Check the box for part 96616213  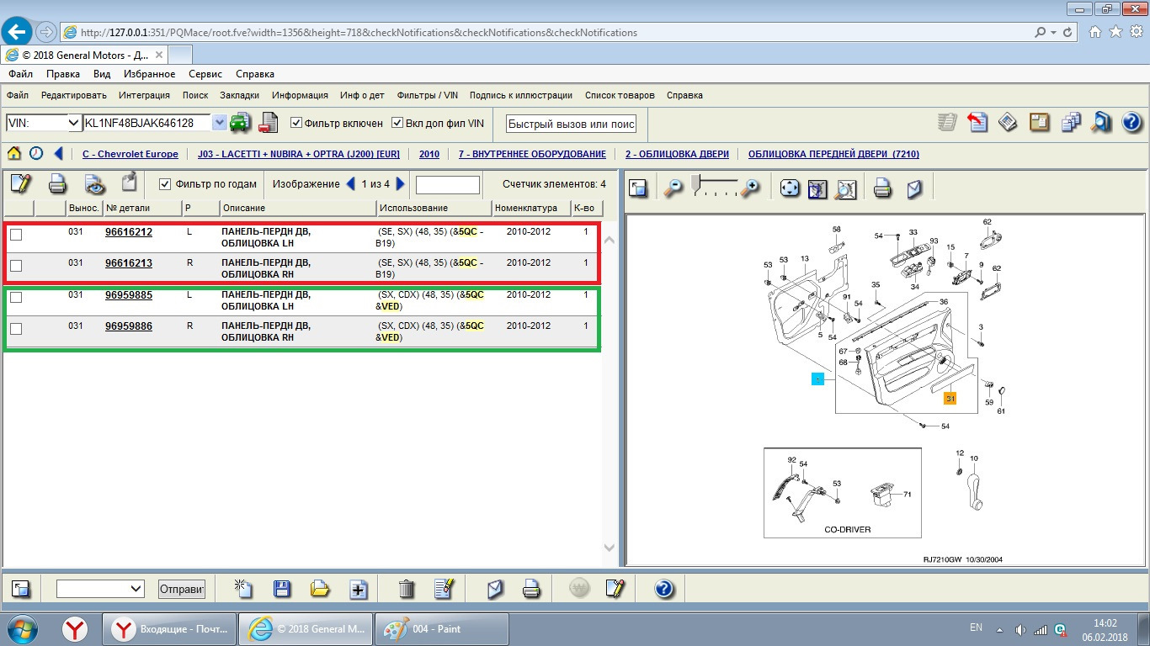click(16, 266)
